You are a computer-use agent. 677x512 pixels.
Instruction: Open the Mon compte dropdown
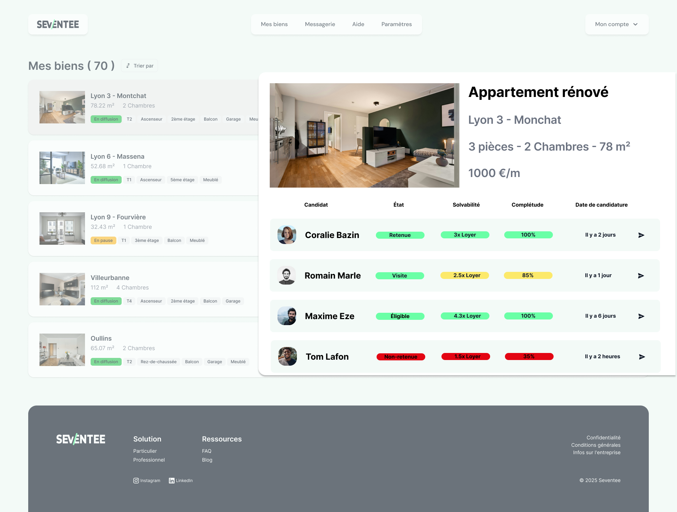coord(616,24)
